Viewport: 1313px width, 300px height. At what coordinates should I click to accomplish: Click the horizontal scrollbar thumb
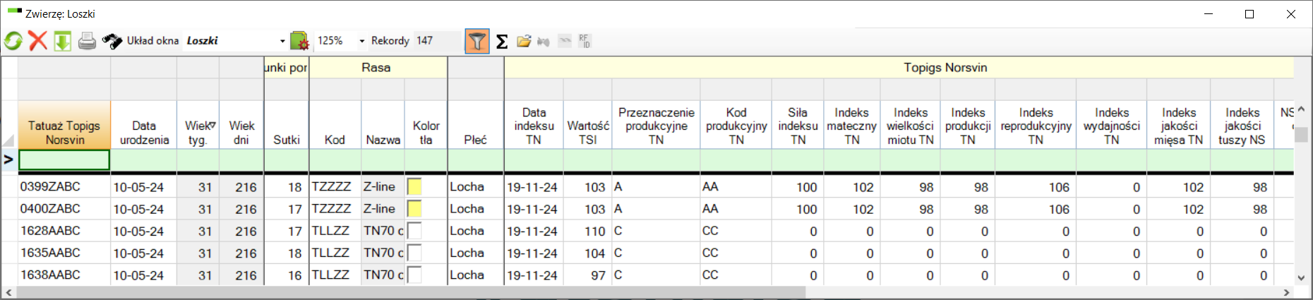coord(411,292)
